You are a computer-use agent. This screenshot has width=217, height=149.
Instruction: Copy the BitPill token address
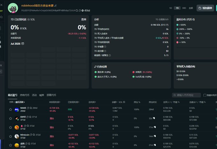click(27, 117)
